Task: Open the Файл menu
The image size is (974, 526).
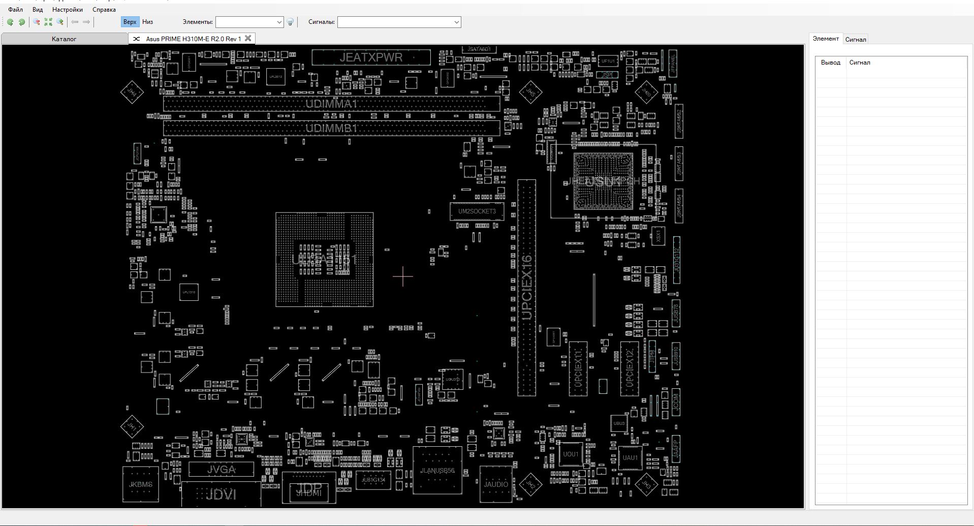Action: pos(15,10)
